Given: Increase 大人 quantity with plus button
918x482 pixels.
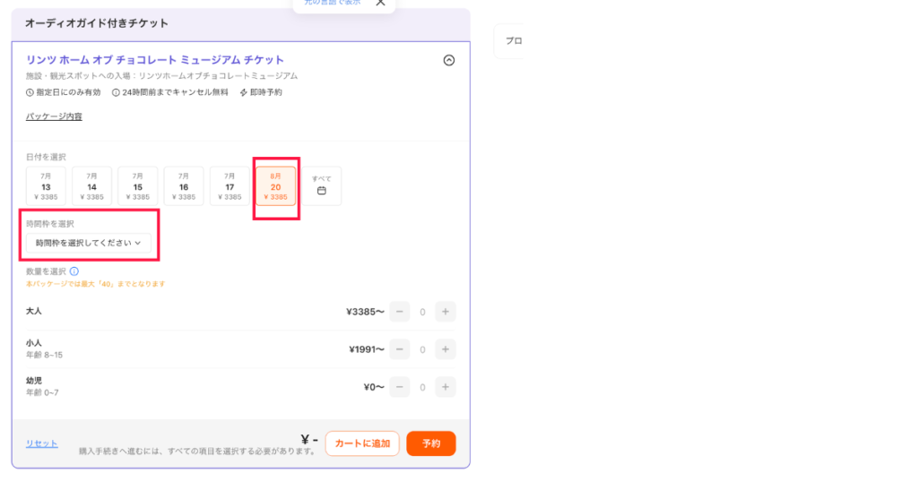Looking at the screenshot, I should (446, 312).
